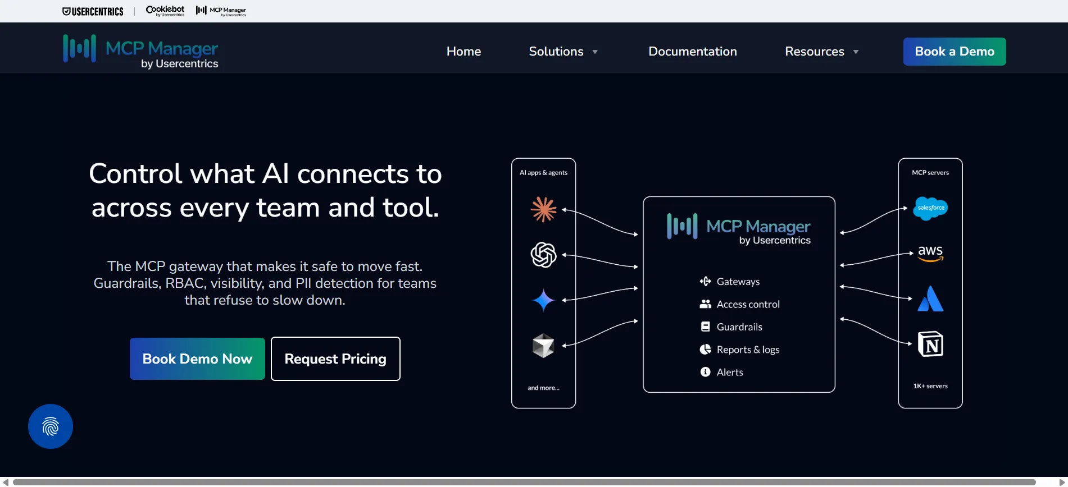The image size is (1068, 487).
Task: Open the Cookiebot logo link
Action: tap(165, 11)
